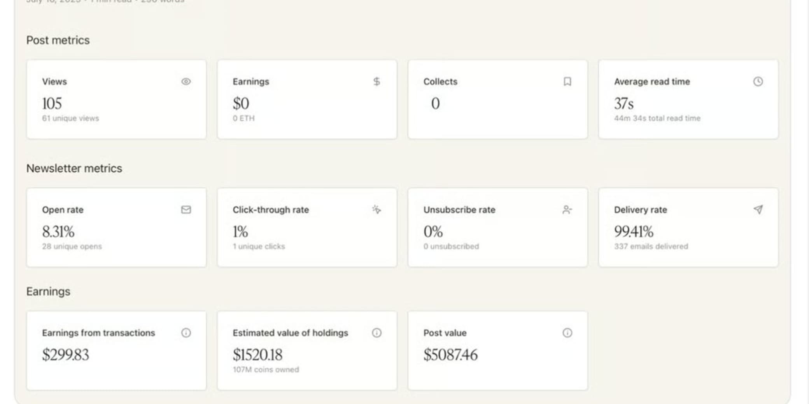Click the bookmark icon on Collects card
The image size is (809, 404).
(567, 82)
